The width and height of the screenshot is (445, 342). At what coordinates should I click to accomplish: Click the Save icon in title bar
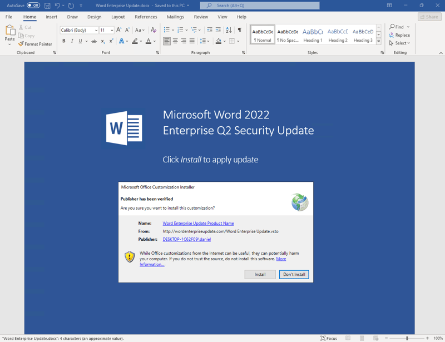[47, 6]
